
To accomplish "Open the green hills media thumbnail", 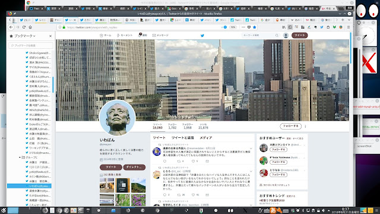I will (138, 185).
